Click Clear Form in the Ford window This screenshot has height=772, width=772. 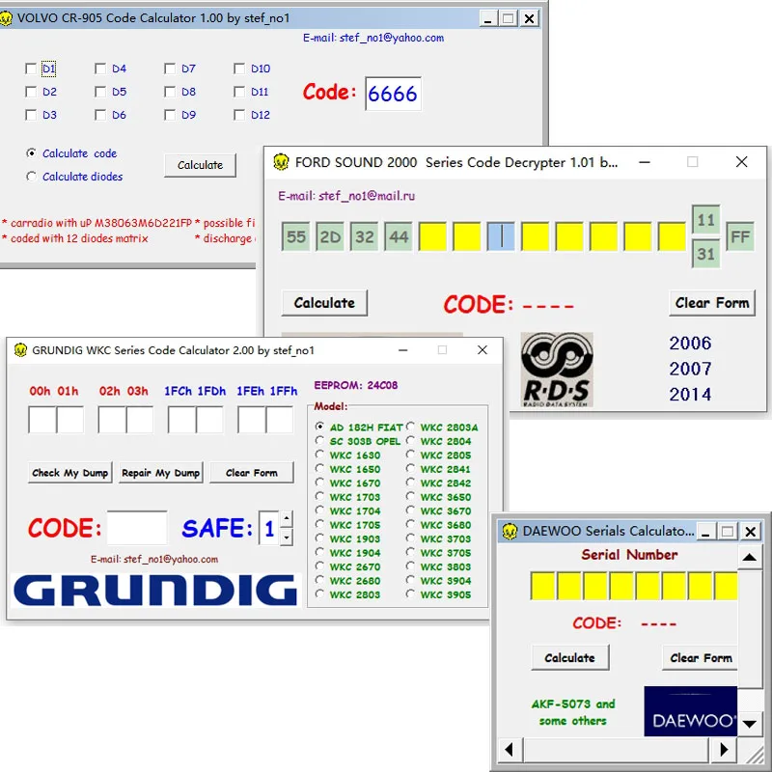(712, 303)
